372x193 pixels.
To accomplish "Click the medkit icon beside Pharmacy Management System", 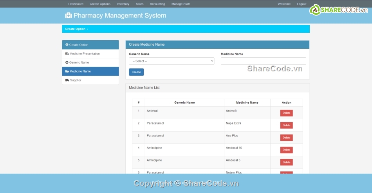I will [x=68, y=16].
